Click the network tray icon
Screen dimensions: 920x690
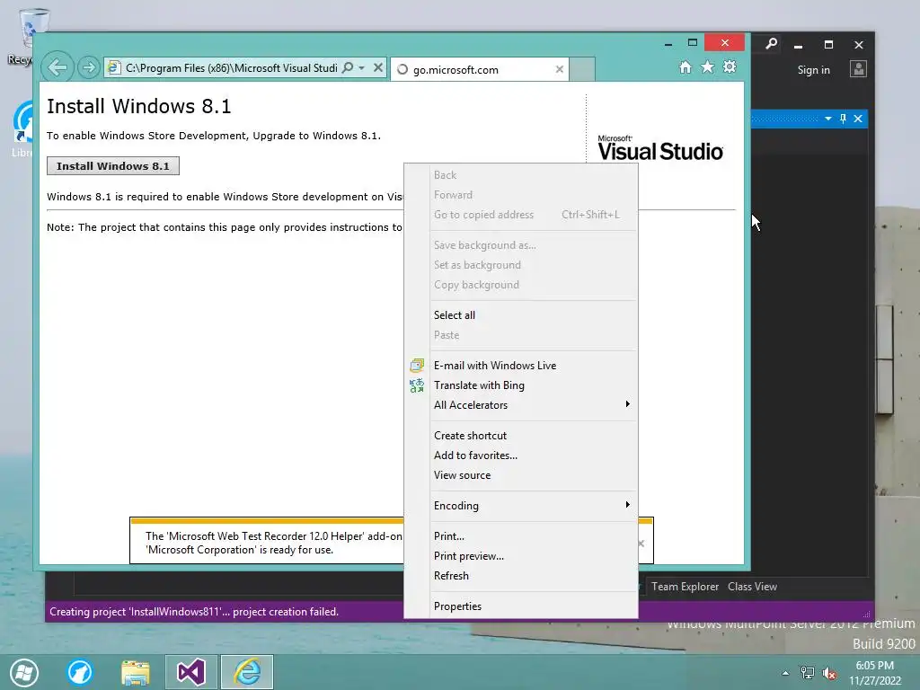pyautogui.click(x=808, y=673)
